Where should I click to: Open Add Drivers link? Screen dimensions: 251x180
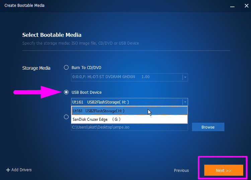click(x=21, y=170)
